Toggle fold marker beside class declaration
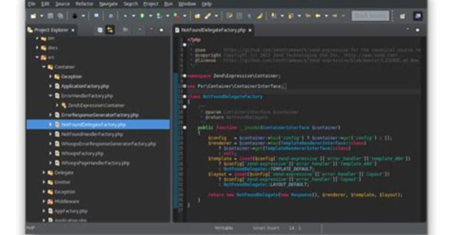The width and height of the screenshot is (449, 235). (x=185, y=97)
